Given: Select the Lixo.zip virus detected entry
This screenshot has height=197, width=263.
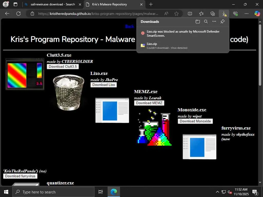Looking at the screenshot, I should tap(183, 46).
